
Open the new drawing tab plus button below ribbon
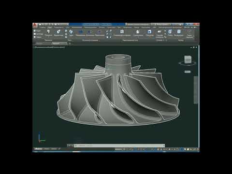70,43
